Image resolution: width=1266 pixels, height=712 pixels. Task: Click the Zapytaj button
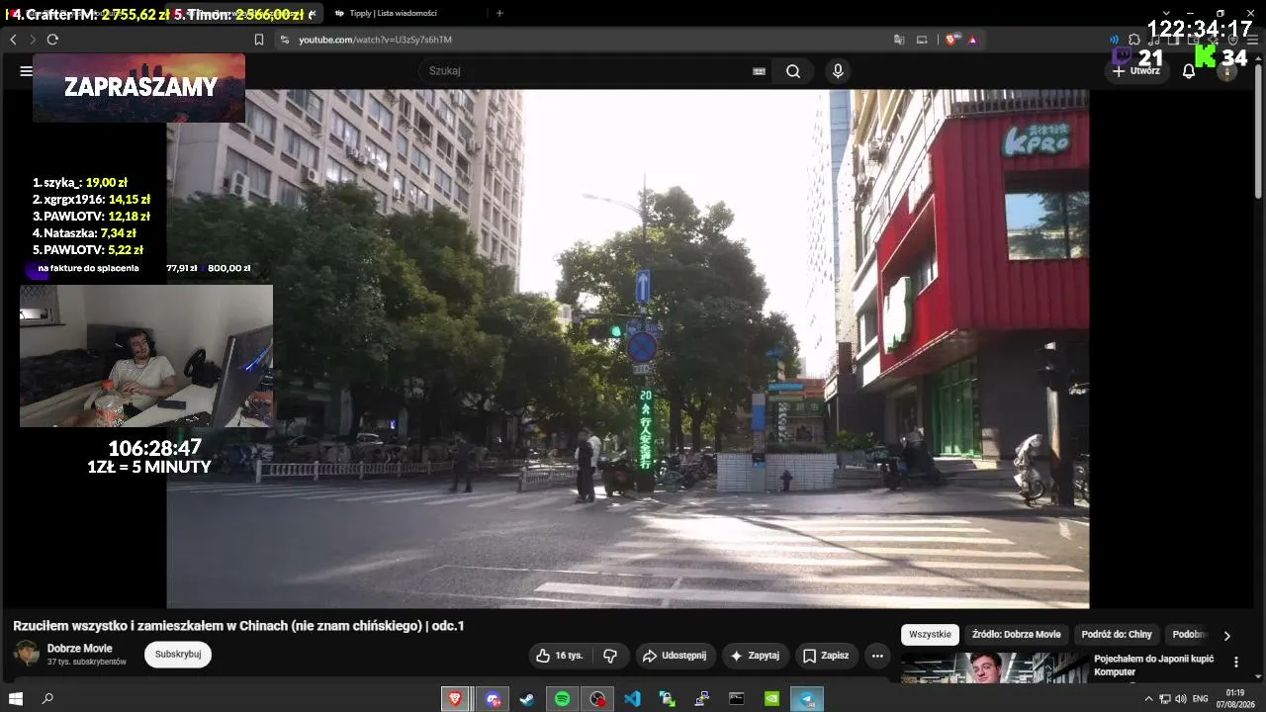pyautogui.click(x=755, y=656)
